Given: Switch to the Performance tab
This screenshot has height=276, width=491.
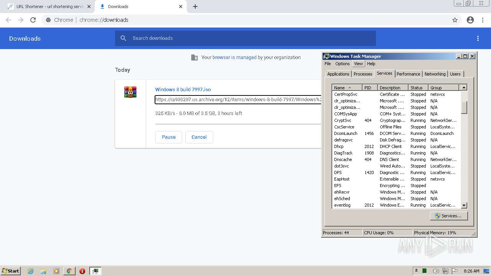Looking at the screenshot, I should (408, 74).
